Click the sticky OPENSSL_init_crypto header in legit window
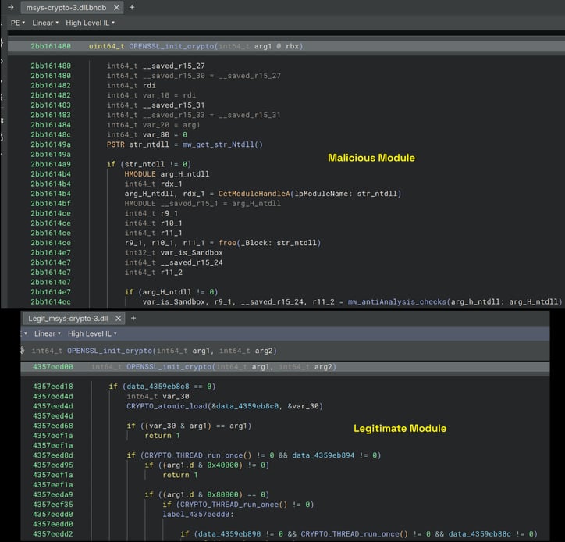 point(154,351)
